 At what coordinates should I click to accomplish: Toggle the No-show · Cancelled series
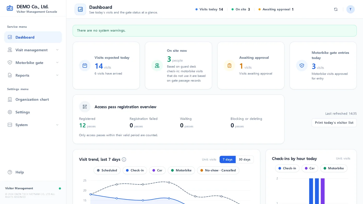pos(218,170)
